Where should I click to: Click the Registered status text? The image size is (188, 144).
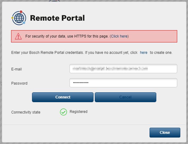point(78,112)
